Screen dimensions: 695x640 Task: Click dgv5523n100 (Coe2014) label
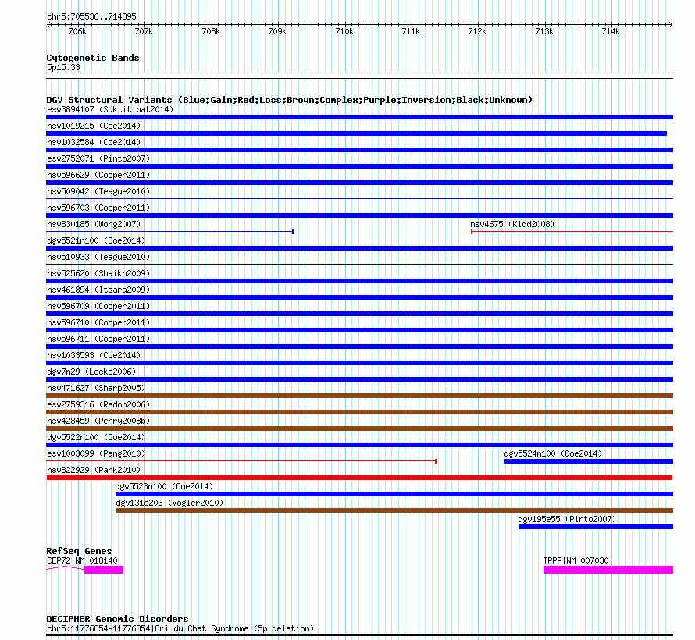click(x=165, y=486)
